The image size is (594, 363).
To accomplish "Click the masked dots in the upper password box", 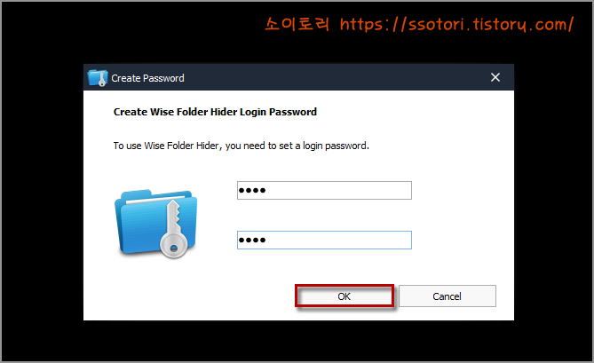I will pyautogui.click(x=252, y=191).
